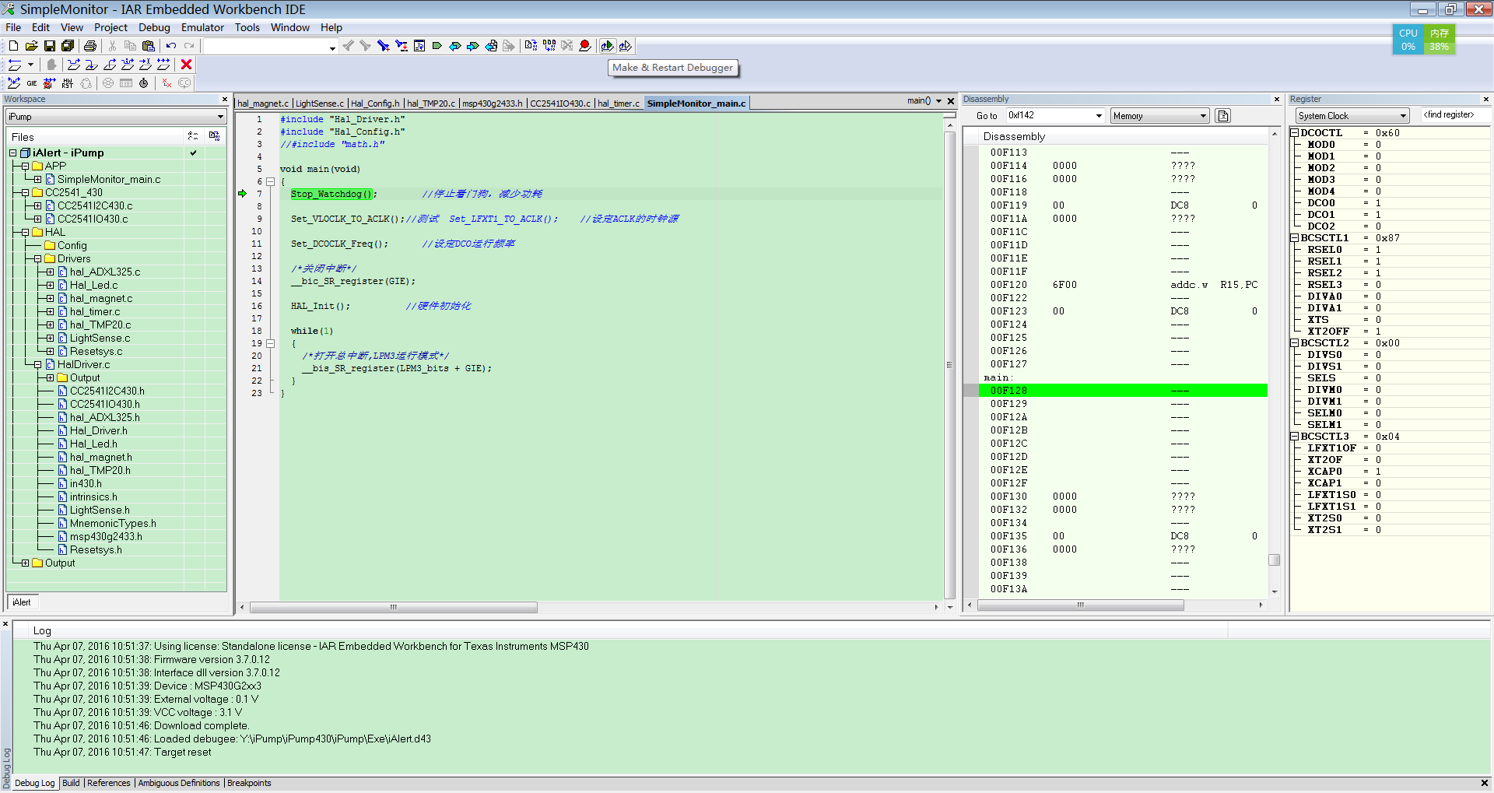Expand hal_ADXL325.c node in file tree
This screenshot has height=793, width=1494.
tap(50, 272)
